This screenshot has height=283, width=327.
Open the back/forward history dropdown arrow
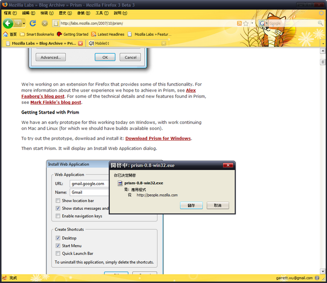point(24,24)
